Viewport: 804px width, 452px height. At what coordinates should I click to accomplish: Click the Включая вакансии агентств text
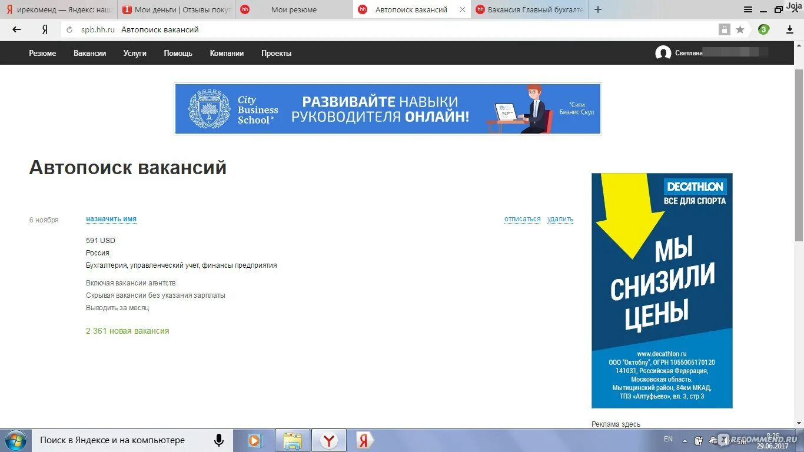point(131,283)
